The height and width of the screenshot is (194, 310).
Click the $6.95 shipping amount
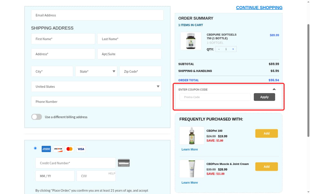click(x=275, y=71)
